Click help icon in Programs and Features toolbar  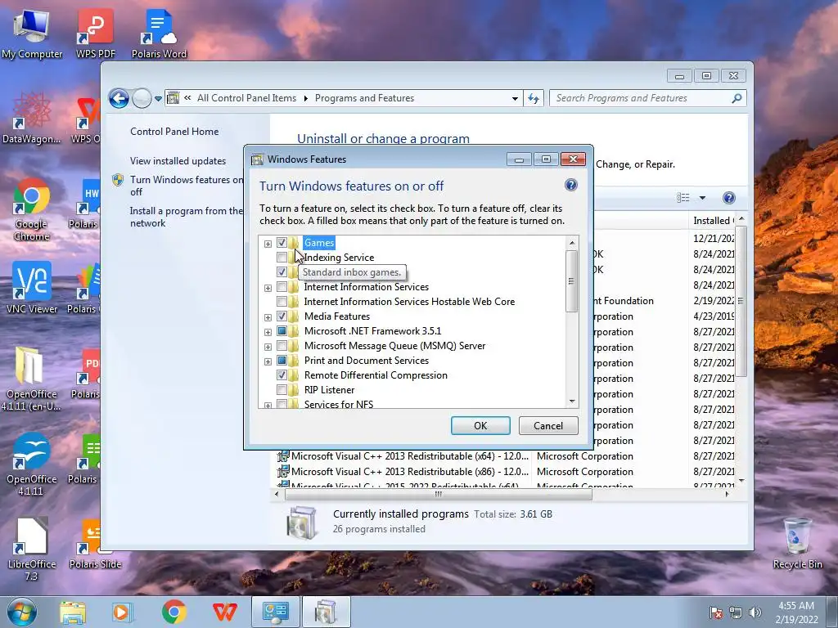(728, 198)
